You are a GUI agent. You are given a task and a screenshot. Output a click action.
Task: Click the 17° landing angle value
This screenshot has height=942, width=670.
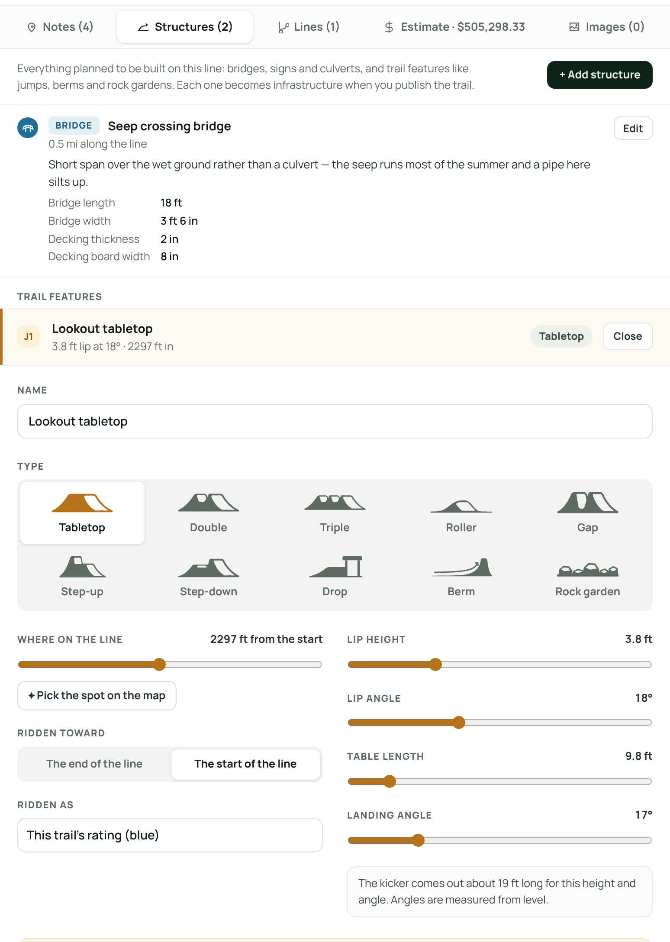coord(644,815)
